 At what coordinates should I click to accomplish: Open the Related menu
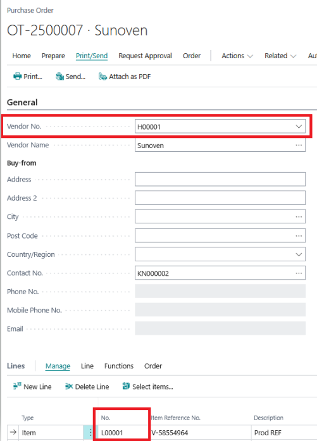click(x=280, y=56)
